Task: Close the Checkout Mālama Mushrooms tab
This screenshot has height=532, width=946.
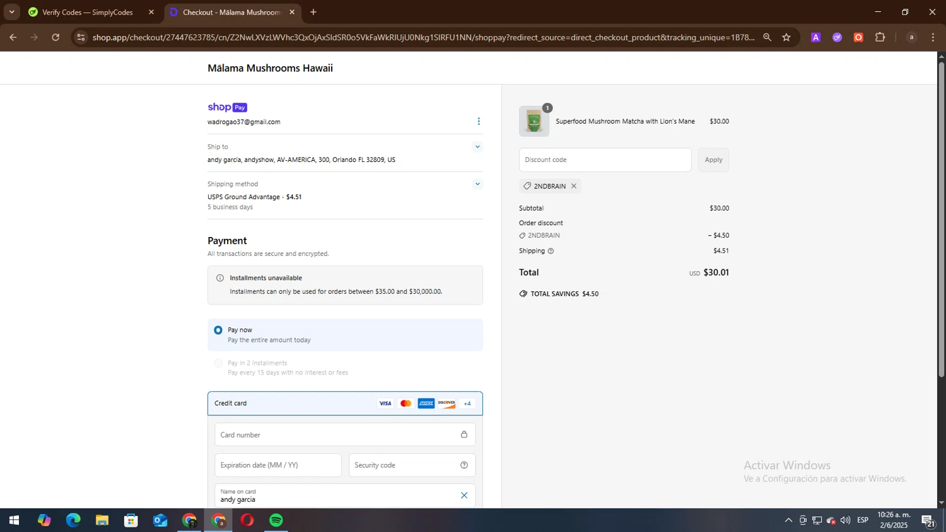Action: click(x=292, y=12)
